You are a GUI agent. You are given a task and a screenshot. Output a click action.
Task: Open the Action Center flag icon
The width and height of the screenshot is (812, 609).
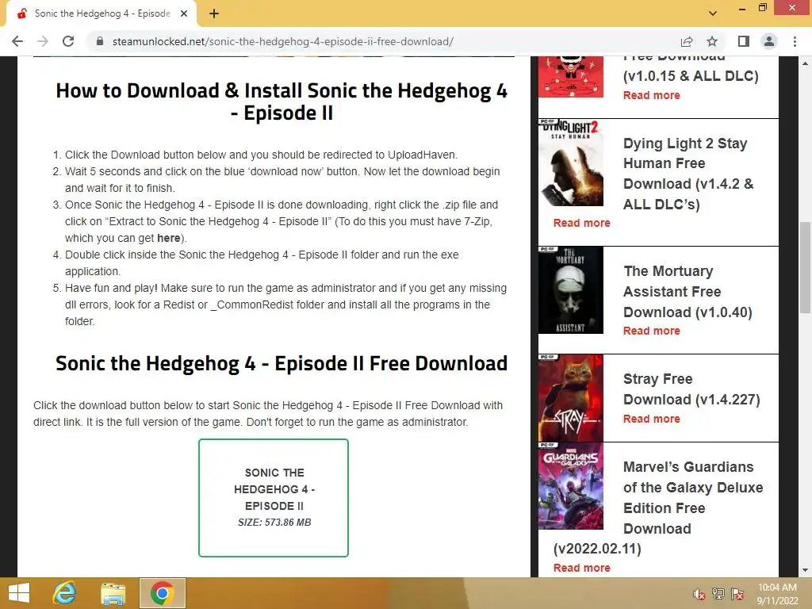tap(737, 594)
